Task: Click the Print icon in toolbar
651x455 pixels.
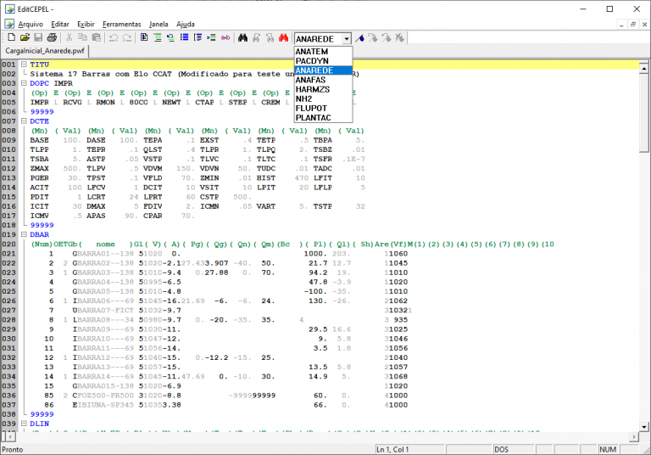Action: [x=52, y=38]
